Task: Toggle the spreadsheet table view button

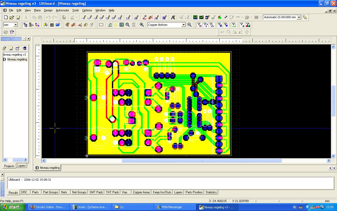Action: (52, 25)
